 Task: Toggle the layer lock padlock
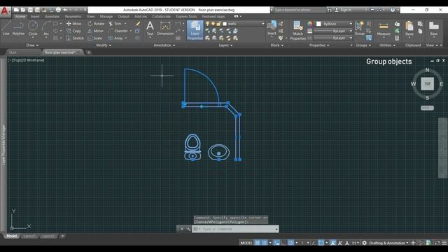[x=218, y=24]
